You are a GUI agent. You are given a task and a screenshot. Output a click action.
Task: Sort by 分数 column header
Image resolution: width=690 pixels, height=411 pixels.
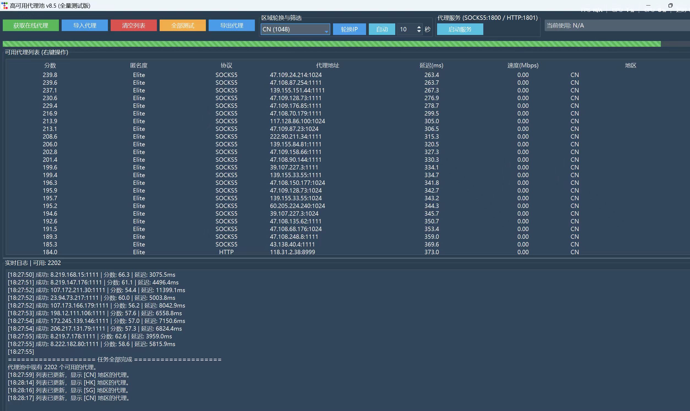50,65
